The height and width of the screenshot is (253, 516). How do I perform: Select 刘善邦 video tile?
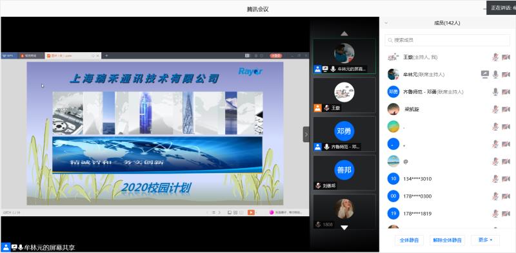click(344, 173)
